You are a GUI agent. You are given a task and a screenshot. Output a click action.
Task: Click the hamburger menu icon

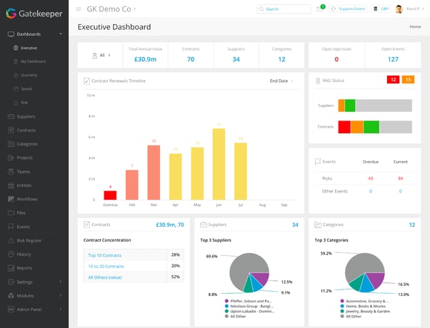[79, 9]
